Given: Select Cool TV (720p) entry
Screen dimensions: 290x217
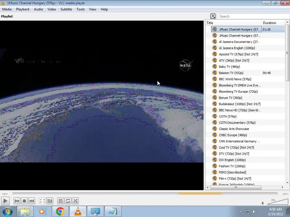Looking at the screenshot, I should coord(245,147).
